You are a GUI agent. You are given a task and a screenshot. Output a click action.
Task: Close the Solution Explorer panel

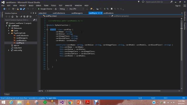click(x=36, y=13)
